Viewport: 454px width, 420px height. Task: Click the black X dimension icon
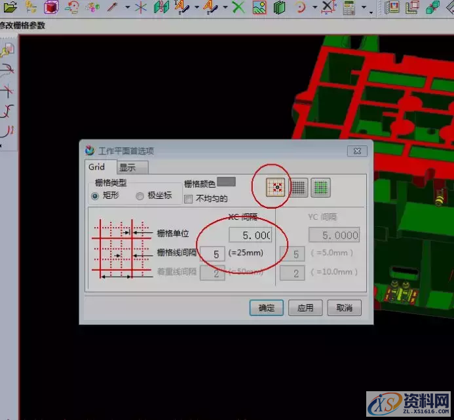tap(328, 7)
